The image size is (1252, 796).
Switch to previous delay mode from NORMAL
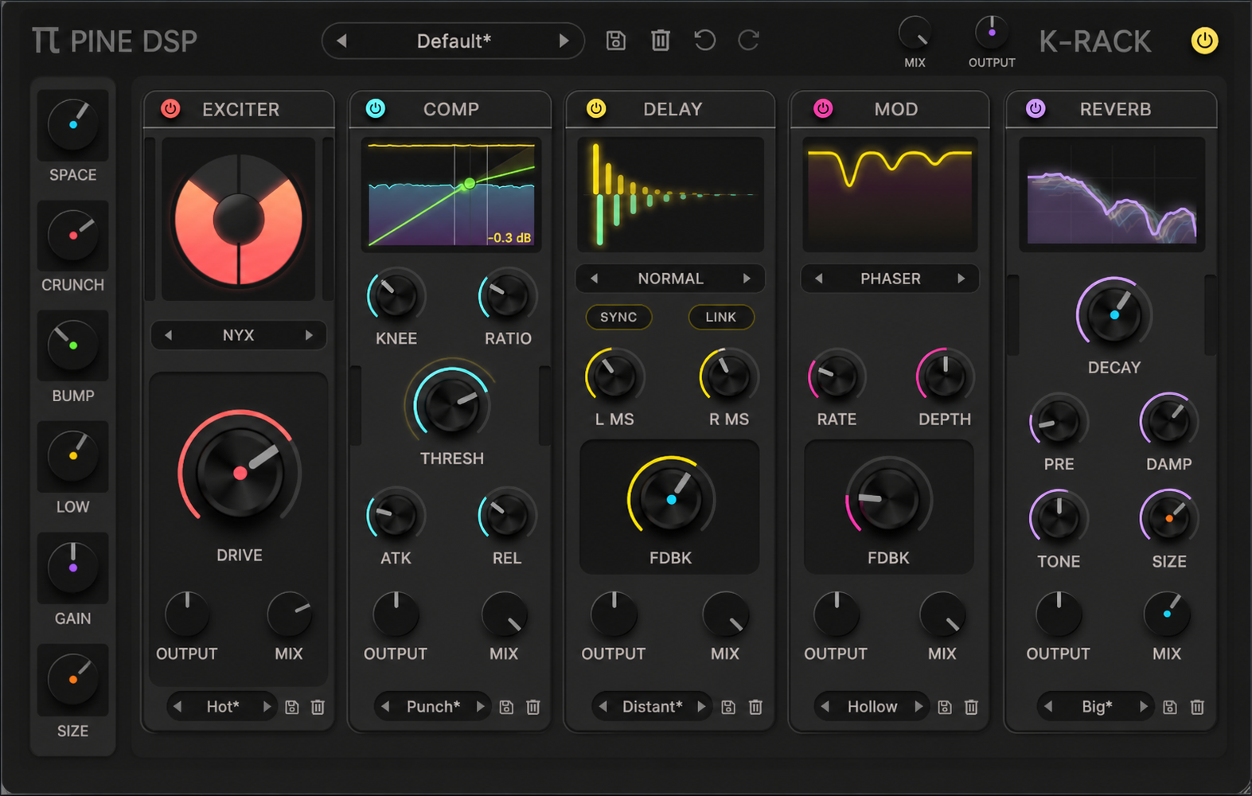(594, 279)
